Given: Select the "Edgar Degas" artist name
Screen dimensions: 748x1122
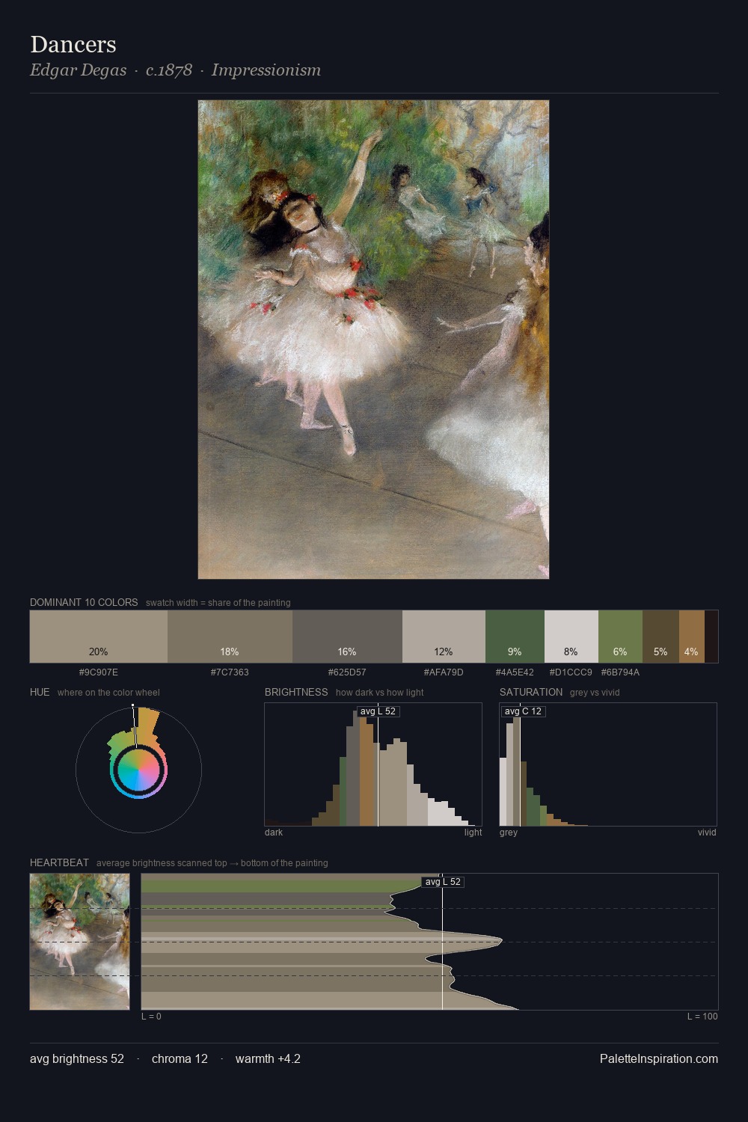Looking at the screenshot, I should 78,70.
